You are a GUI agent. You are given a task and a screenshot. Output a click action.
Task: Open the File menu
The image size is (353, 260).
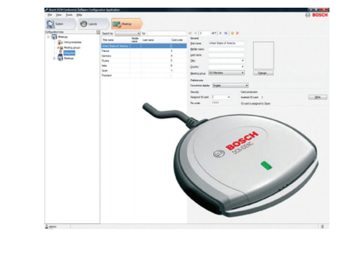click(49, 15)
